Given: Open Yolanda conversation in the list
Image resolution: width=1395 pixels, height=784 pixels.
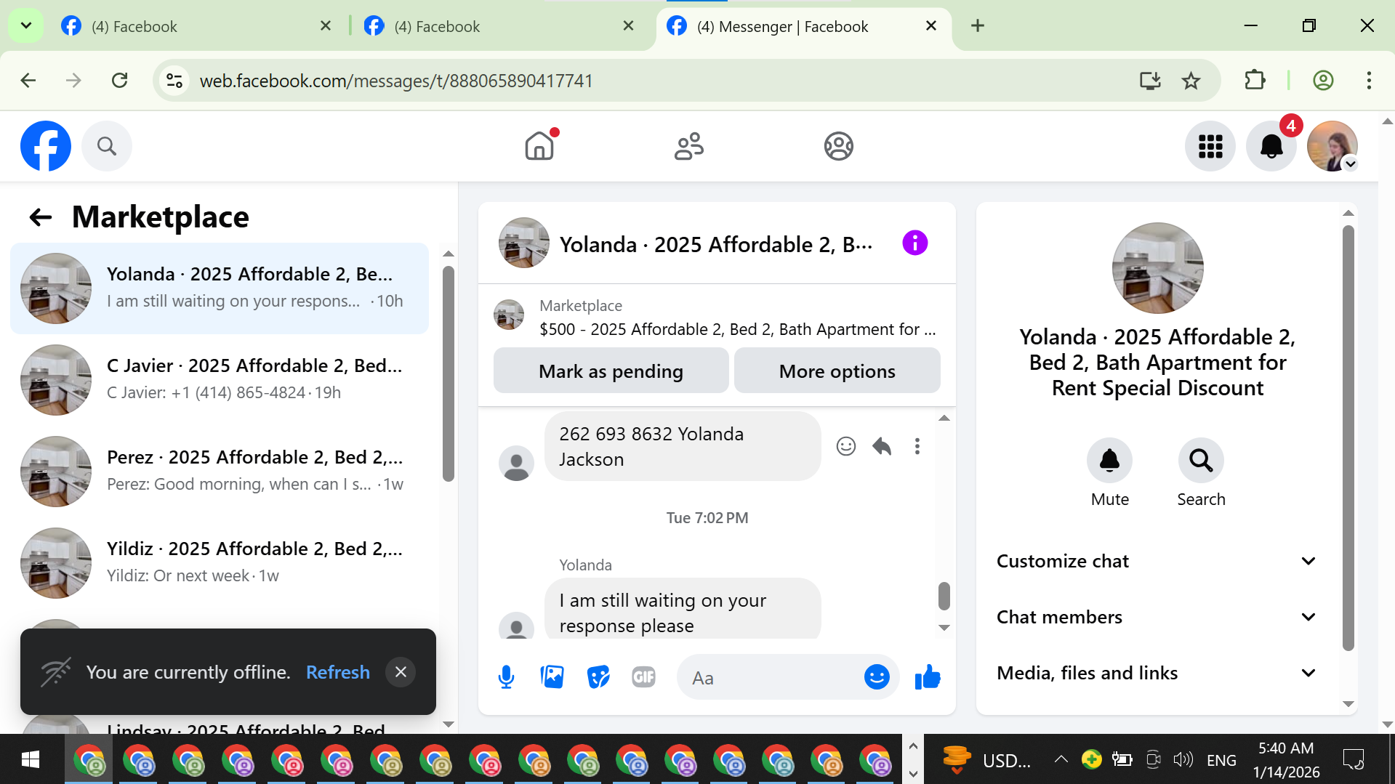Looking at the screenshot, I should point(220,288).
